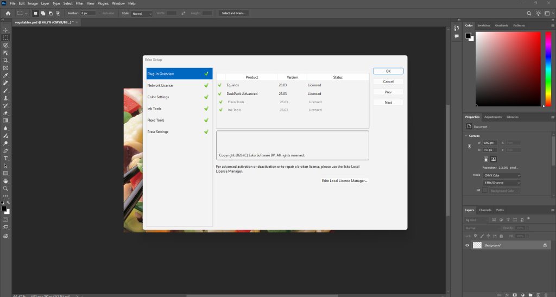The height and width of the screenshot is (297, 556).
Task: Select the Frame tool
Action: 5,68
